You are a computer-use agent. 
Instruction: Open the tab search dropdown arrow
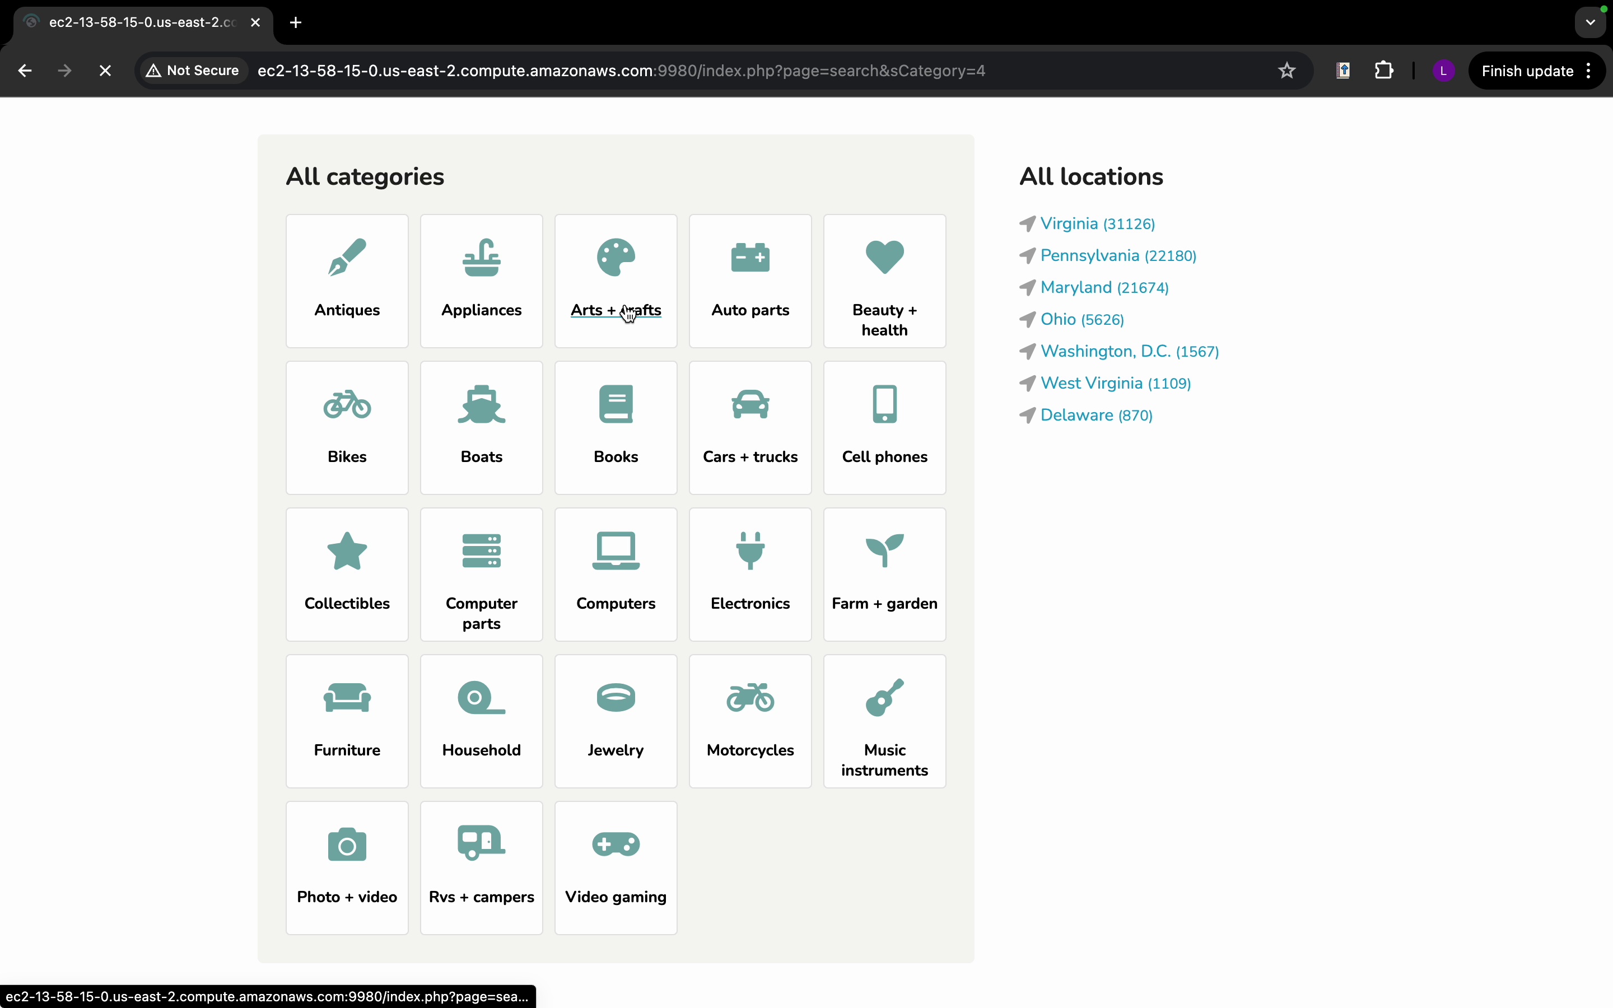pyautogui.click(x=1591, y=22)
